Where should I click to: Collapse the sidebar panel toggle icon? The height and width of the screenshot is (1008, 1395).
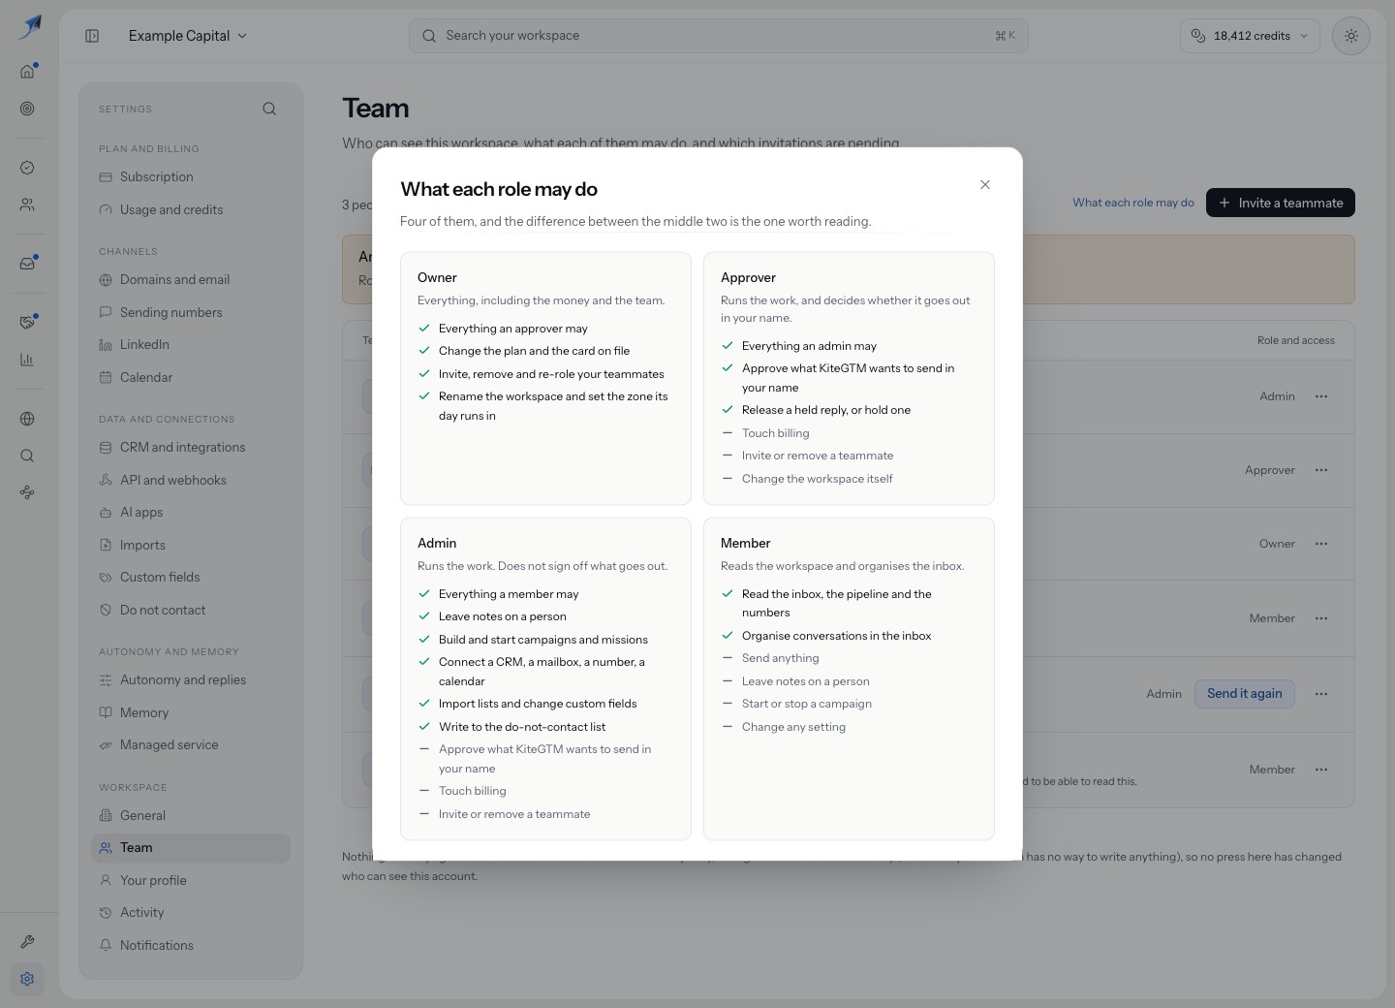[x=92, y=36]
